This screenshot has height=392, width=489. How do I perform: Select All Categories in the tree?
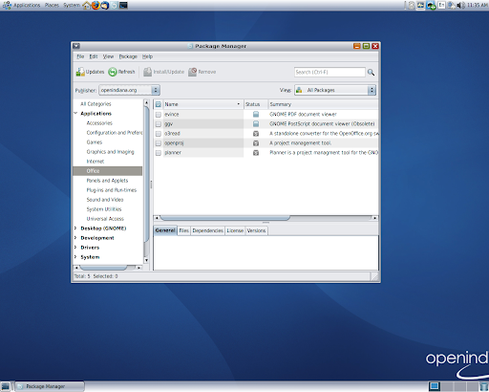[x=96, y=104]
